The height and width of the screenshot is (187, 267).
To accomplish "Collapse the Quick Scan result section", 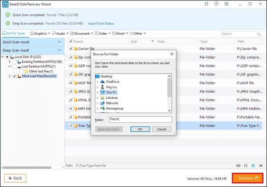I will 59,42.
